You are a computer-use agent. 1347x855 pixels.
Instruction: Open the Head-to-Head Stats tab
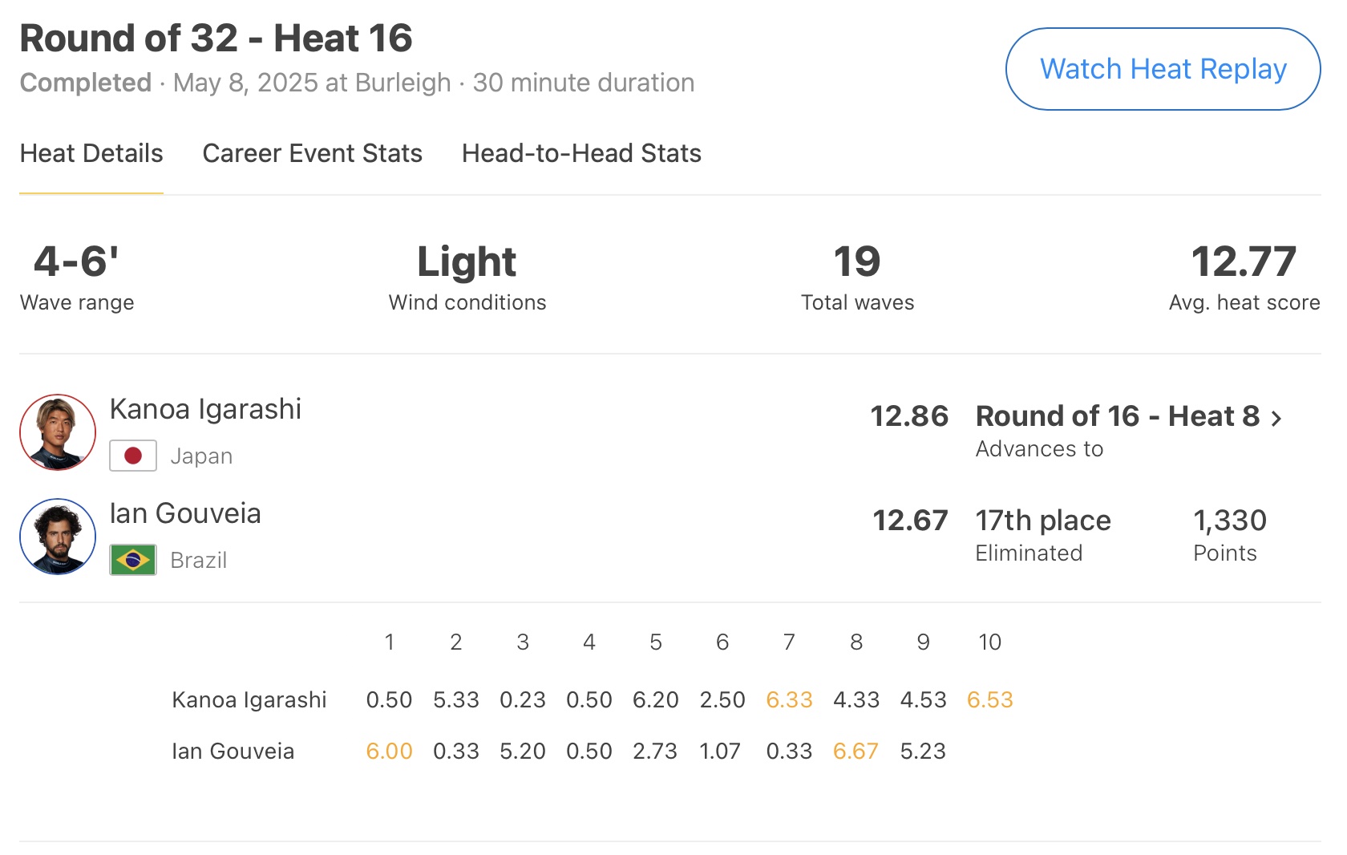pos(581,153)
